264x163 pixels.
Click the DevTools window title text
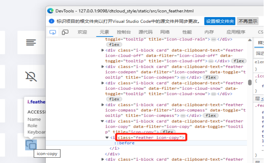(125, 11)
